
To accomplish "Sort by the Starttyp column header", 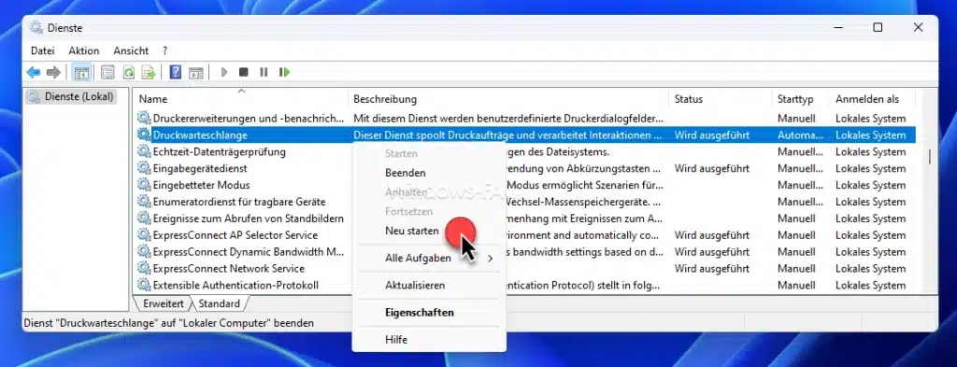I will [801, 99].
